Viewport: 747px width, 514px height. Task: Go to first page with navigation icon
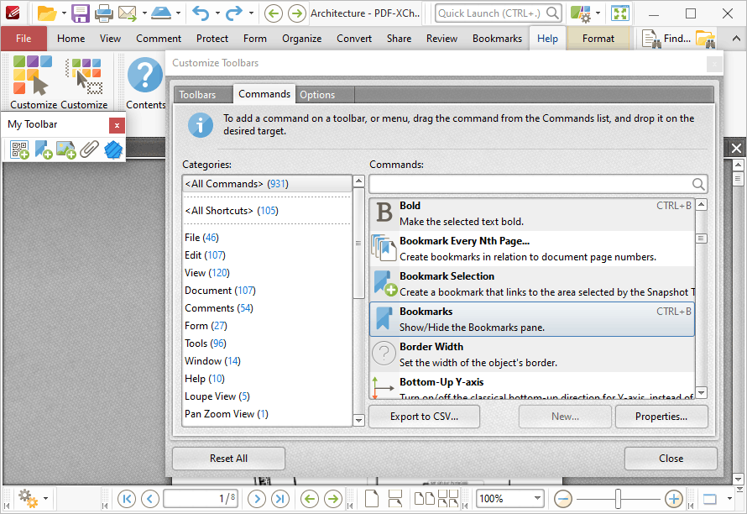pos(127,499)
